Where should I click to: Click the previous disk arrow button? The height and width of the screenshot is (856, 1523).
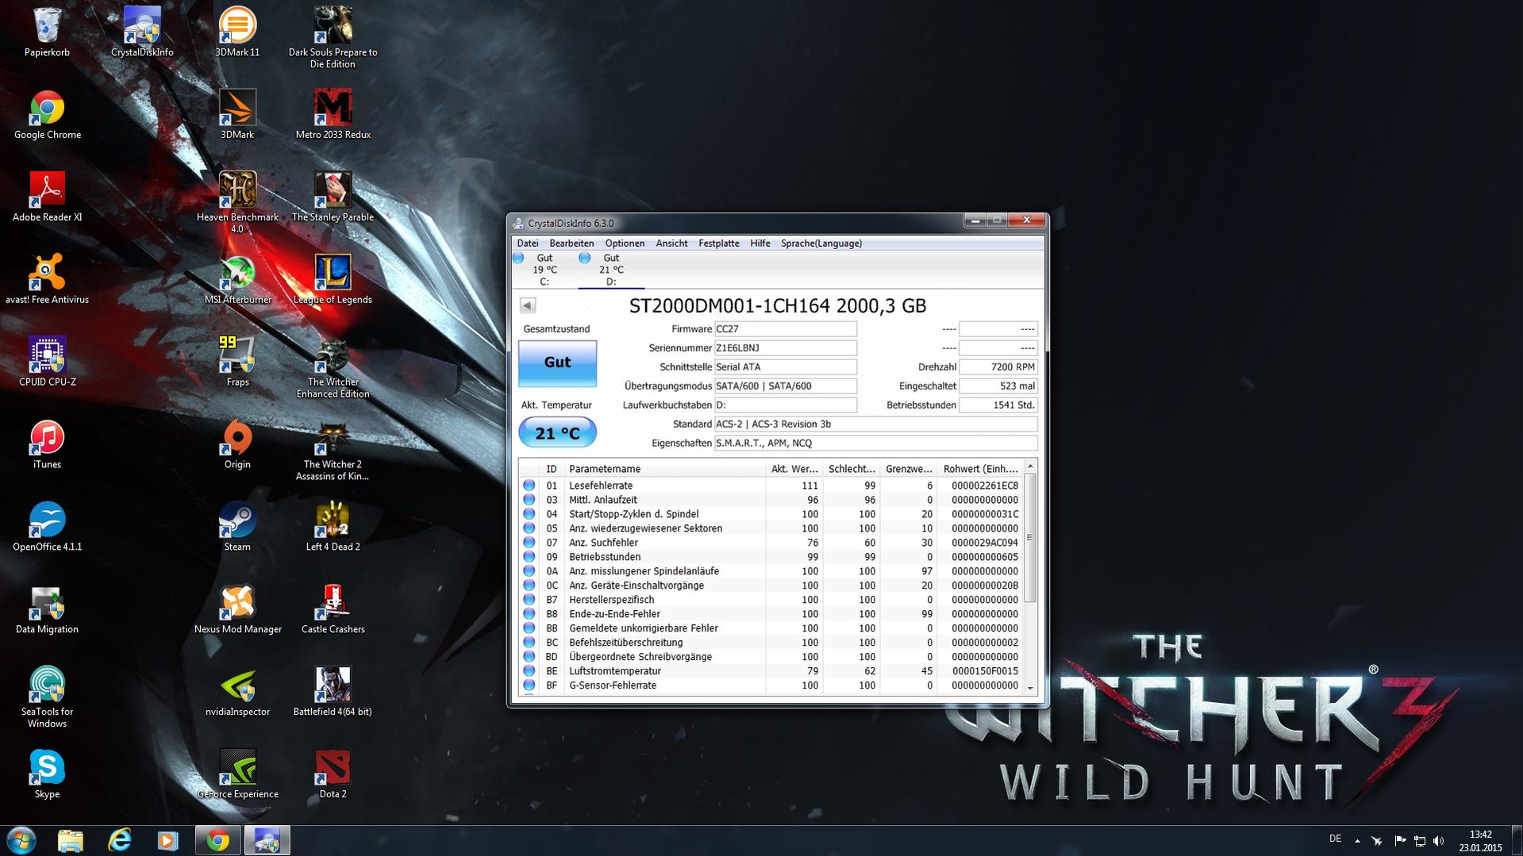pos(528,305)
